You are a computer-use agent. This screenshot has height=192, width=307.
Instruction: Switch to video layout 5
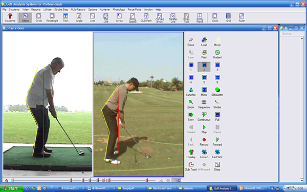click(x=204, y=79)
